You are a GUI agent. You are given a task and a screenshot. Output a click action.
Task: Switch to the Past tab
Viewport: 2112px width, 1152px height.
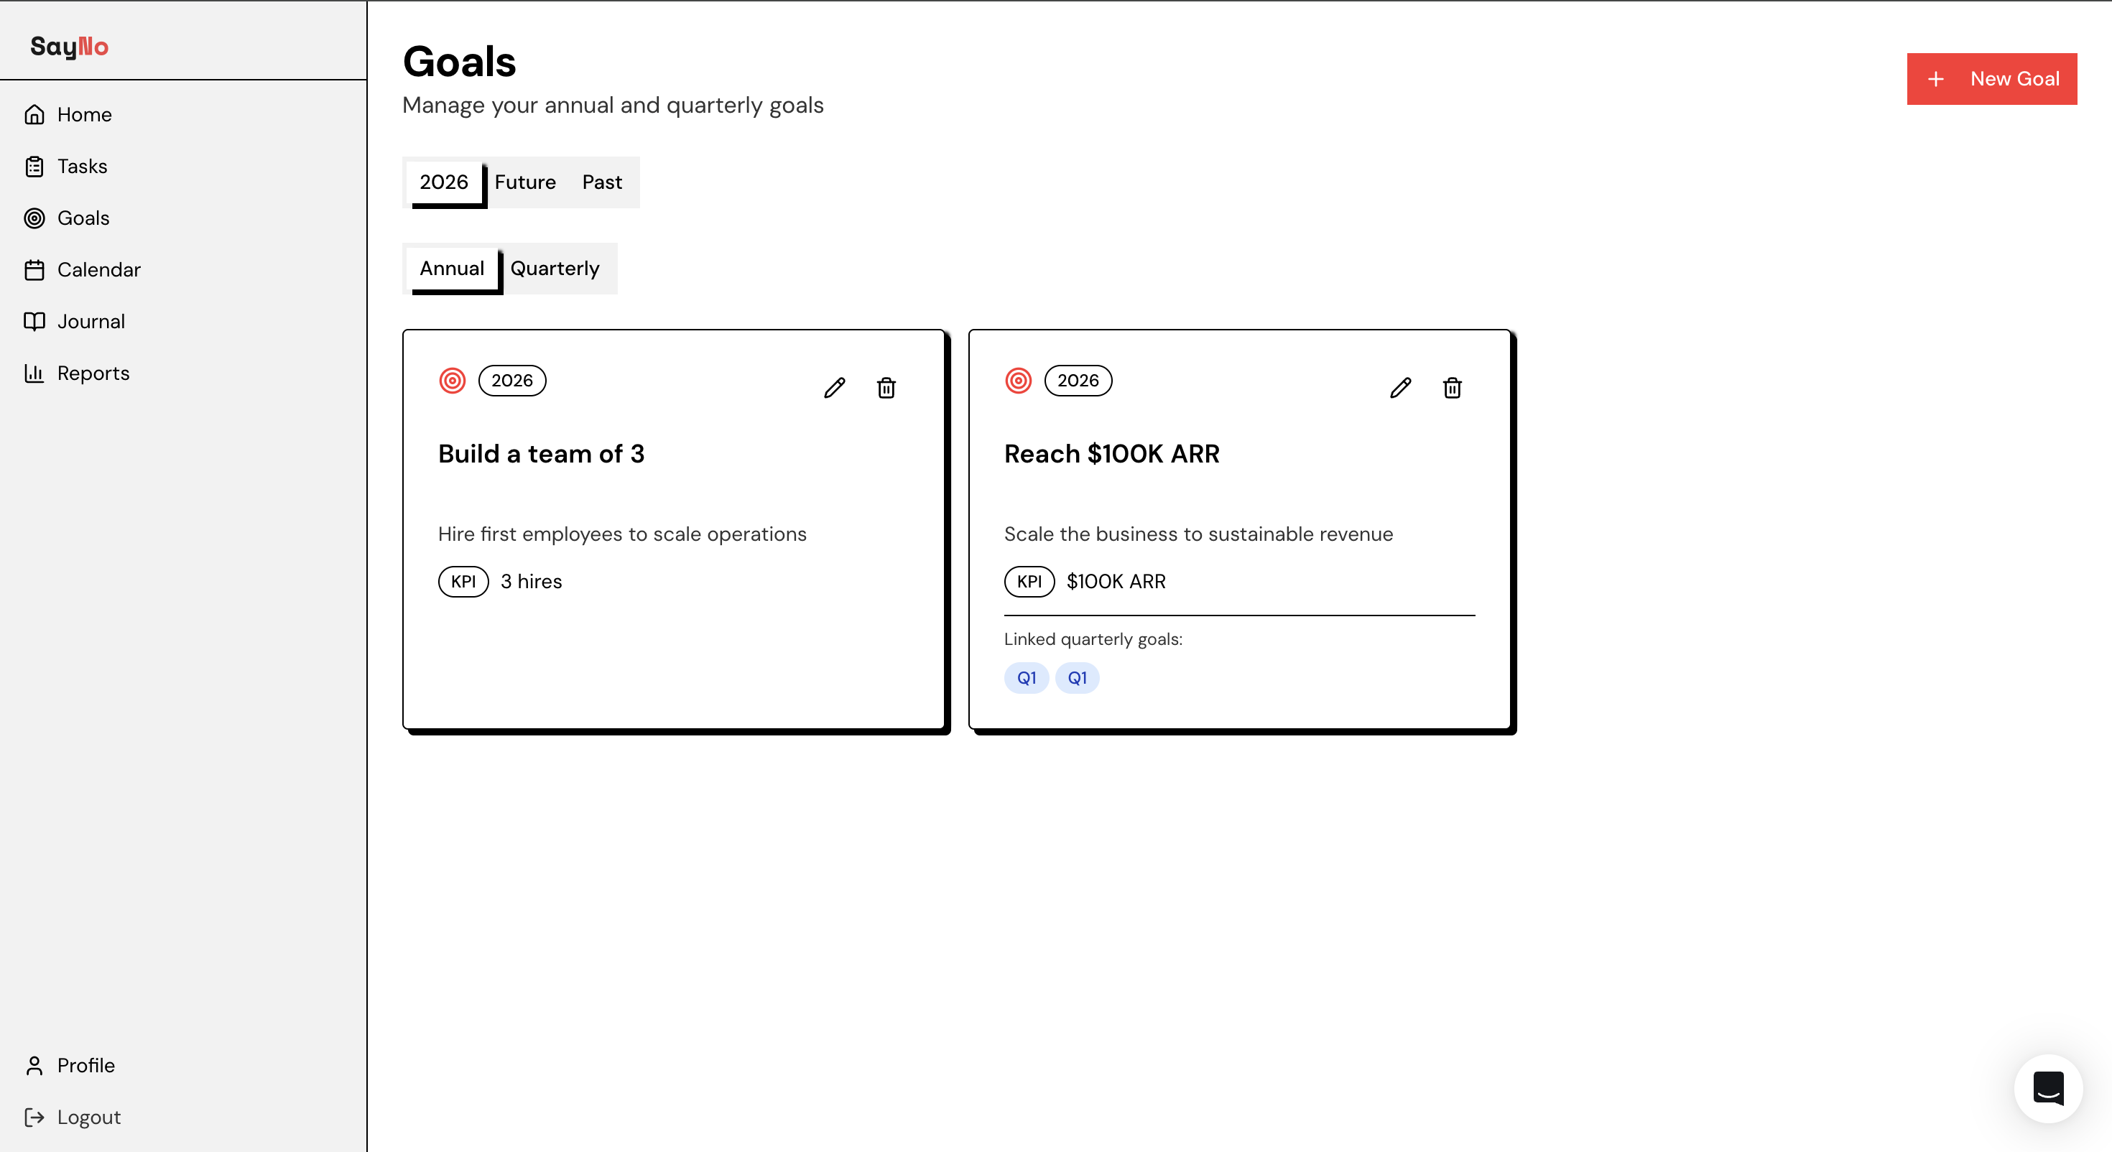601,182
